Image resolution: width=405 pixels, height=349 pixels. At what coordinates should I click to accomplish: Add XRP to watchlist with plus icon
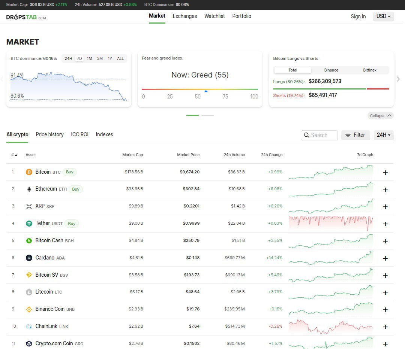pos(385,207)
